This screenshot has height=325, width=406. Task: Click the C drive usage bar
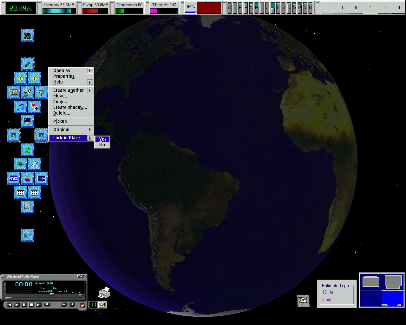pos(230,8)
